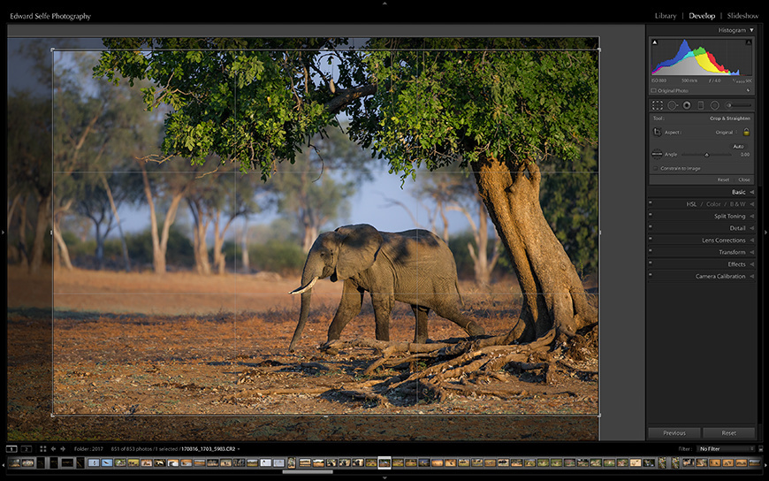The height and width of the screenshot is (481, 769).
Task: Toggle the Effects panel switch
Action: [651, 263]
